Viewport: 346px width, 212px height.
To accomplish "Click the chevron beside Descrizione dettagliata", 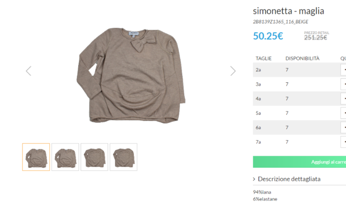I will click(254, 180).
